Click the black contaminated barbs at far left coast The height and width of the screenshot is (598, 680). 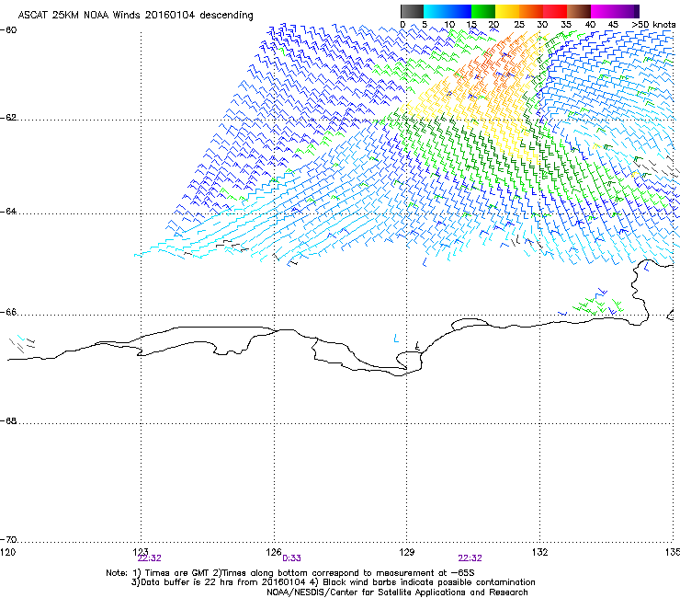click(x=23, y=343)
